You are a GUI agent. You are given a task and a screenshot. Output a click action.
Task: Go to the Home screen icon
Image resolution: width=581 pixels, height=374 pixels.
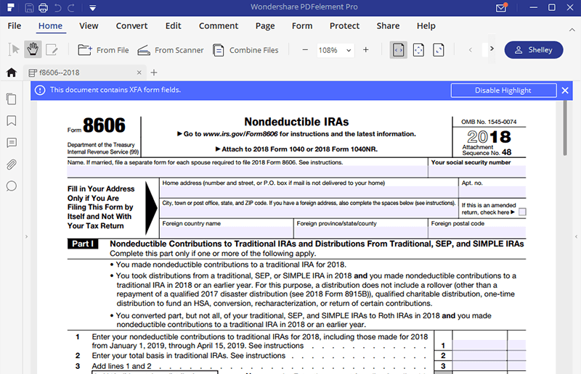(x=11, y=72)
